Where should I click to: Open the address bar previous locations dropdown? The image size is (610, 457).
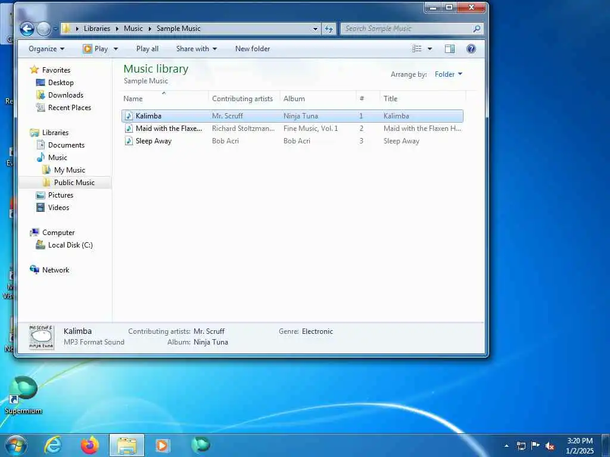click(315, 29)
